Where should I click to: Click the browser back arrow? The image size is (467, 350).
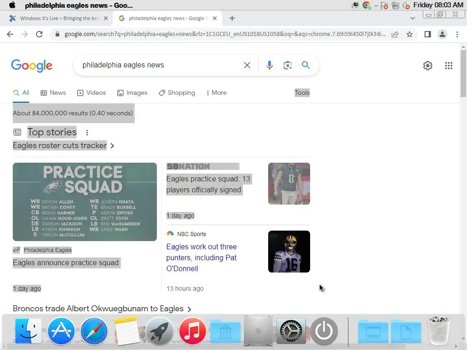pyautogui.click(x=10, y=34)
